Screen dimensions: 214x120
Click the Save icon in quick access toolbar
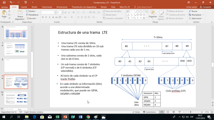tap(4, 2)
